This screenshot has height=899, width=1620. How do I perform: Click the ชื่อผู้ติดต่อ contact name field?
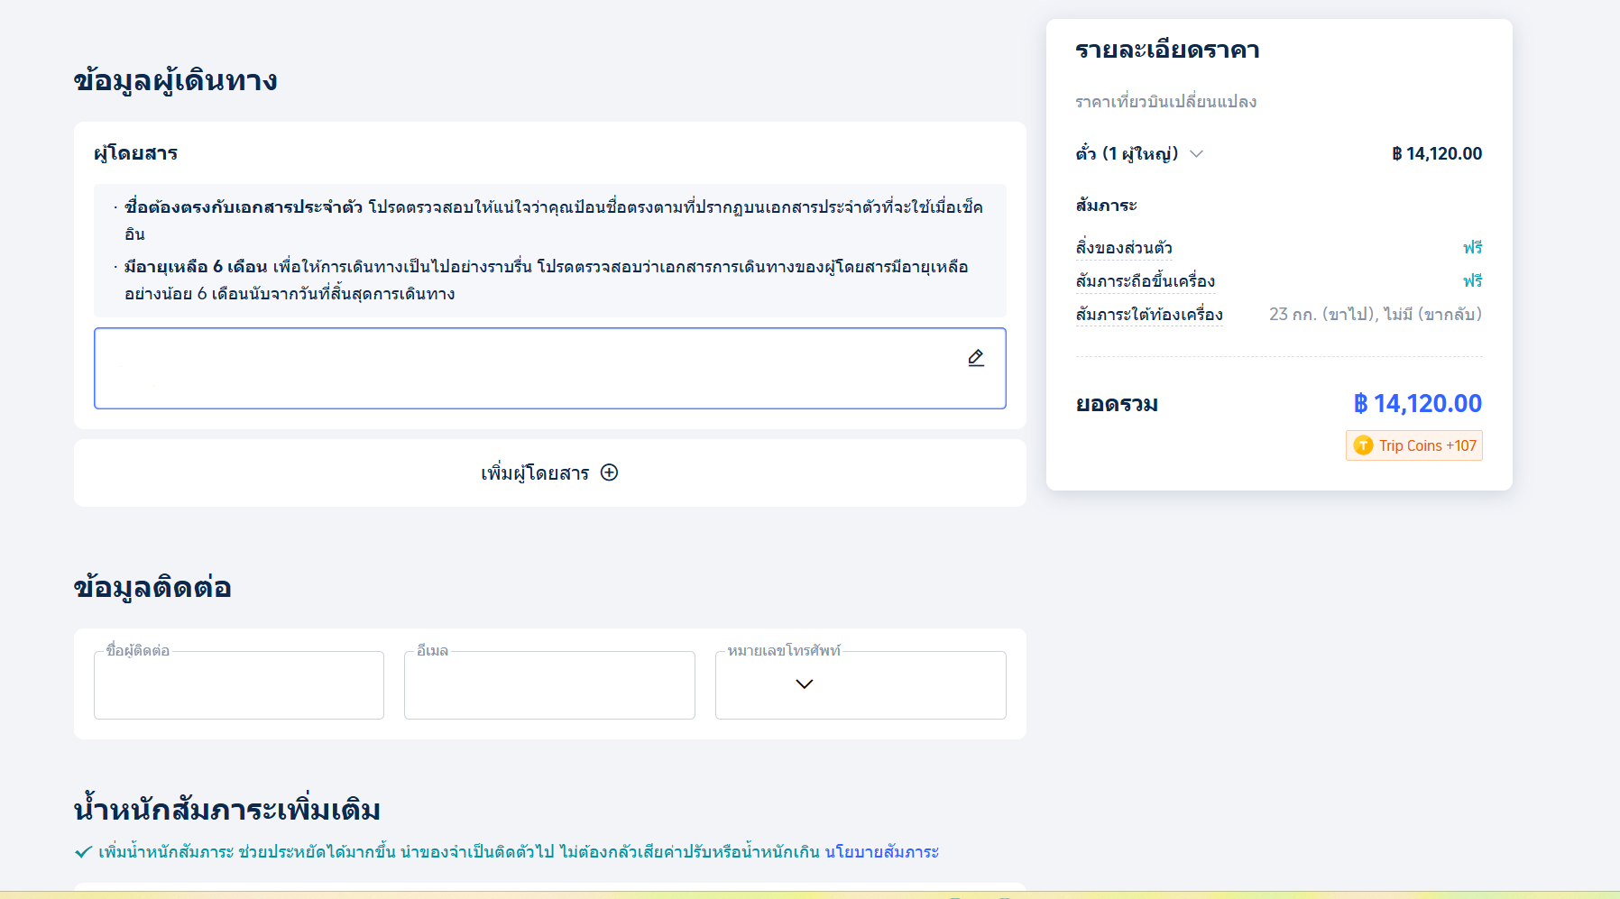(238, 685)
